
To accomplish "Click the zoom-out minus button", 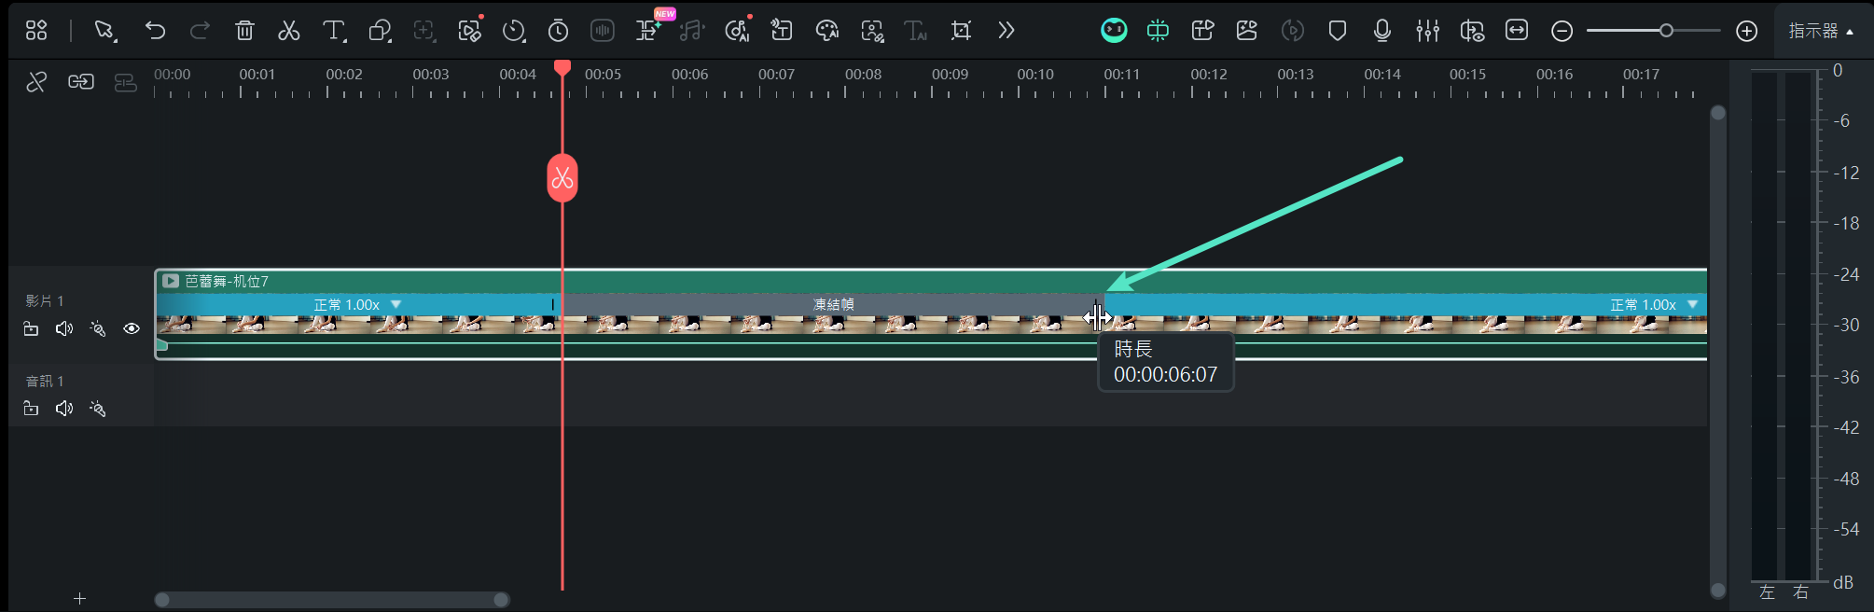I will point(1562,31).
